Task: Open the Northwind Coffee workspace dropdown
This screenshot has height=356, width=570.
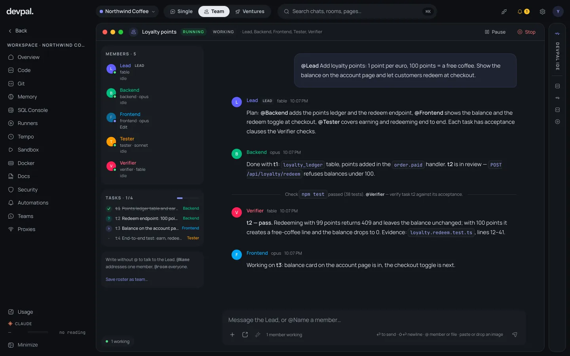Action: (127, 11)
